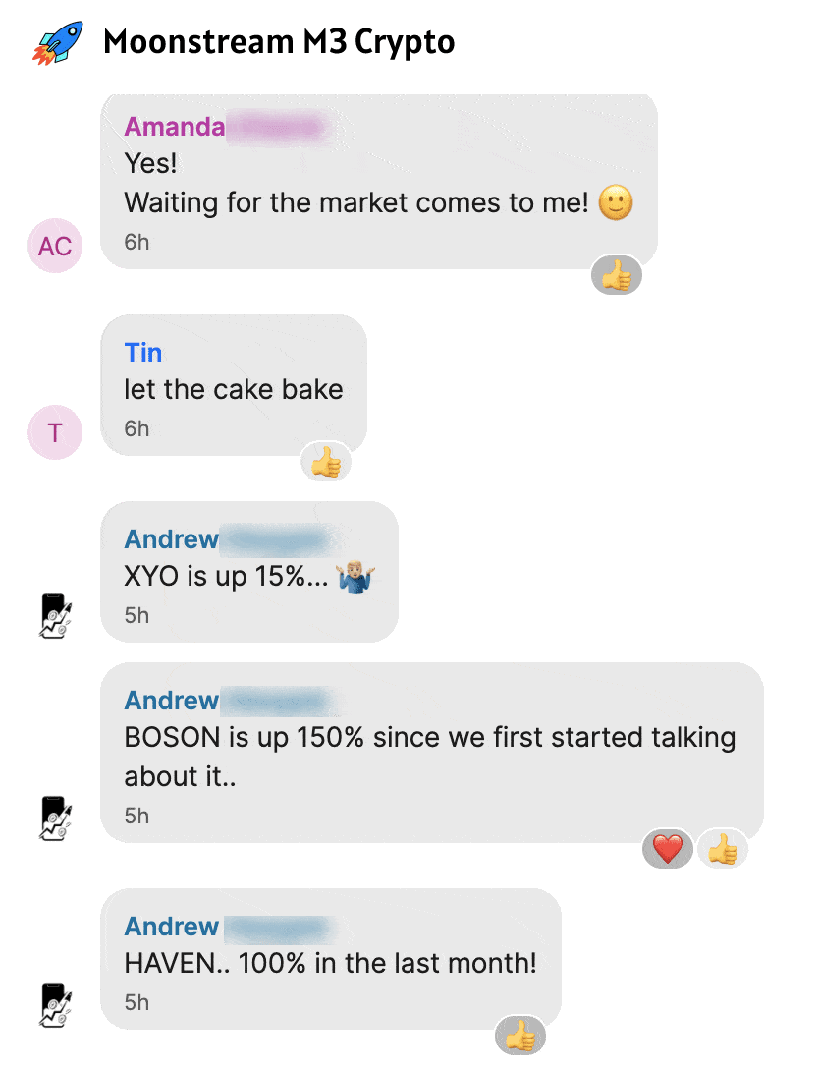Screen dimensions: 819x1073
Task: Click the rocket icon beside Moonstream M3 Crypto
Action: click(x=57, y=43)
